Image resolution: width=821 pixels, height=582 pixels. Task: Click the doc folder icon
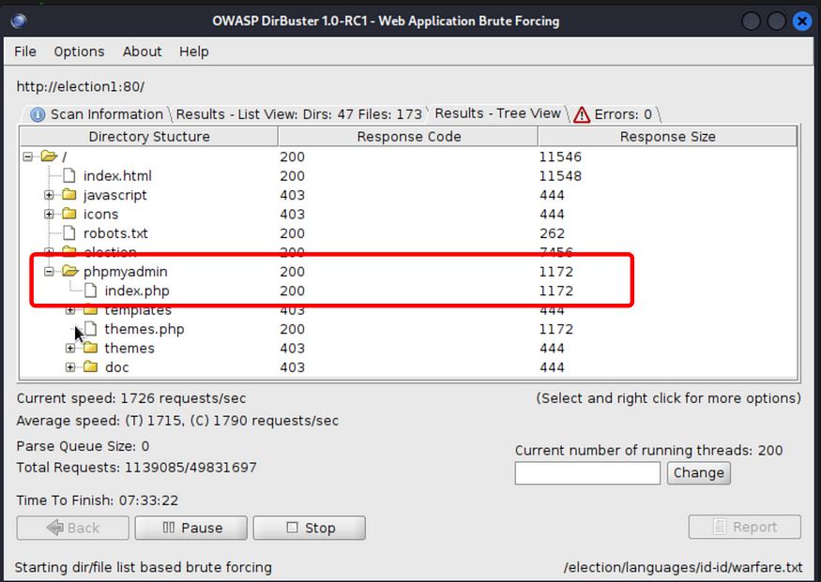coord(91,366)
